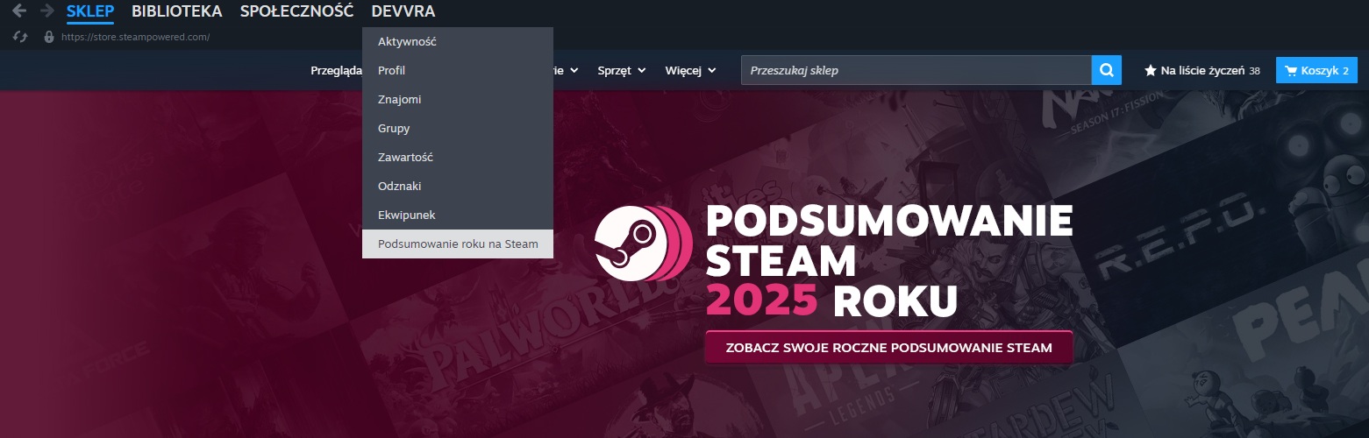Open the Przeglądaj store menu

pos(337,70)
